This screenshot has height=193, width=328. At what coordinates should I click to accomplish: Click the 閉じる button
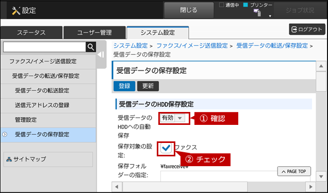189,10
